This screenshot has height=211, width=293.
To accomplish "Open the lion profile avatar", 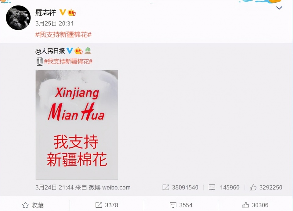I will tap(18, 18).
